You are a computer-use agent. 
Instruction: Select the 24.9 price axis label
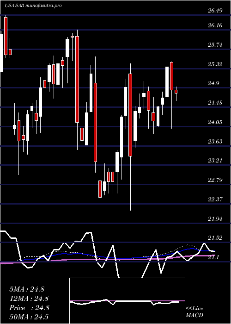coord(213,83)
